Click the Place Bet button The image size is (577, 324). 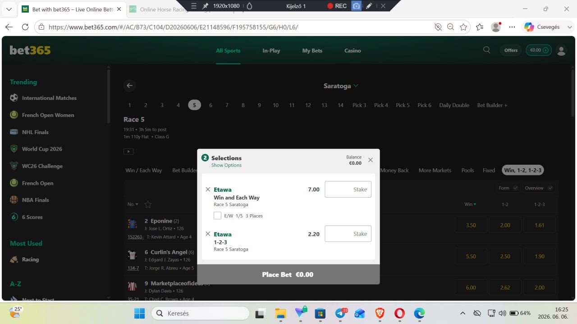[288, 274]
